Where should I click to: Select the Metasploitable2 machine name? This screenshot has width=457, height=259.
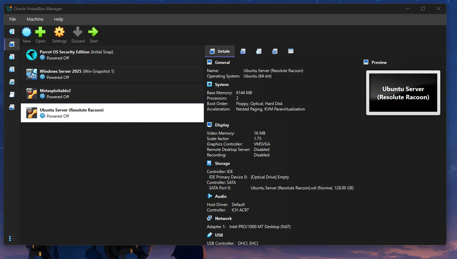point(55,91)
